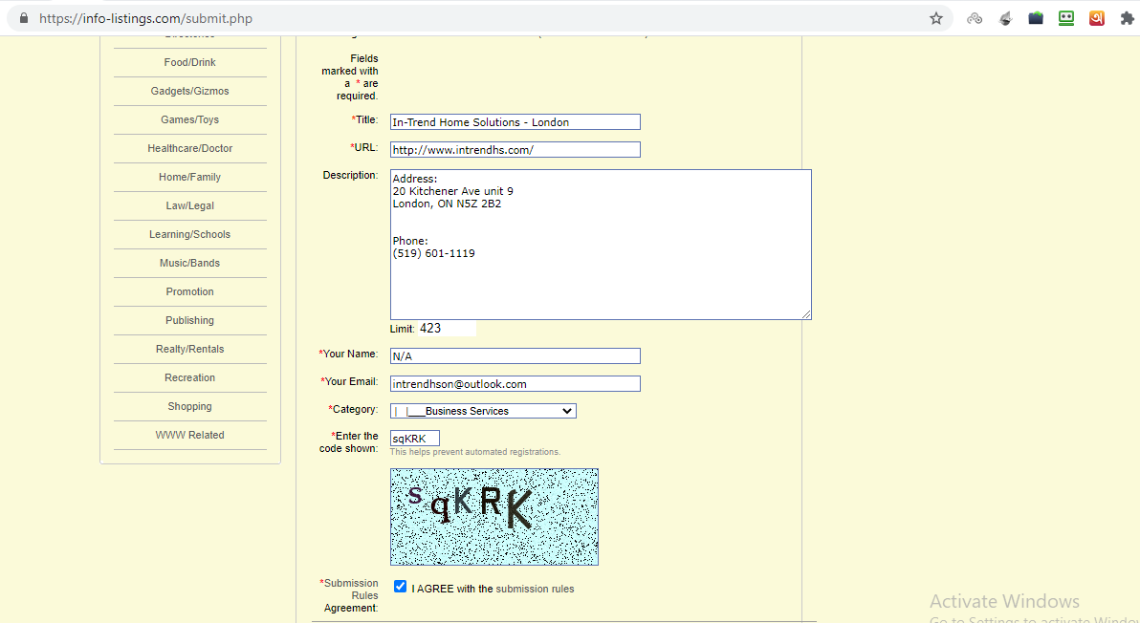Click the Your Name input field

pos(515,355)
